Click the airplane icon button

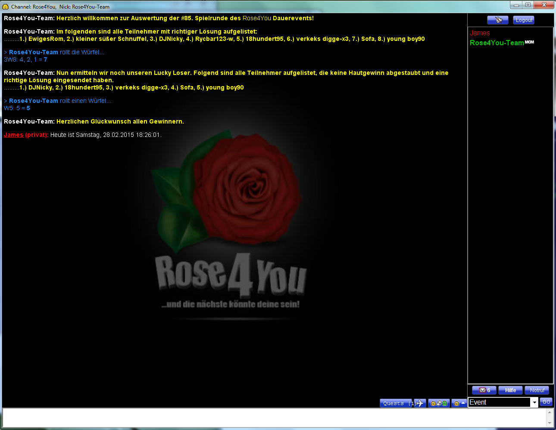tap(420, 403)
